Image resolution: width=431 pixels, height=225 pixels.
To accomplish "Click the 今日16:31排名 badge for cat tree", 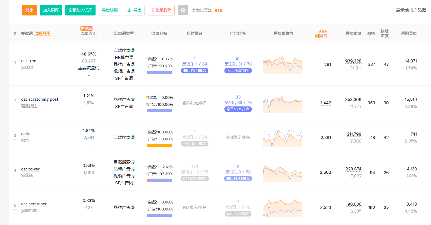I will tap(238, 71).
